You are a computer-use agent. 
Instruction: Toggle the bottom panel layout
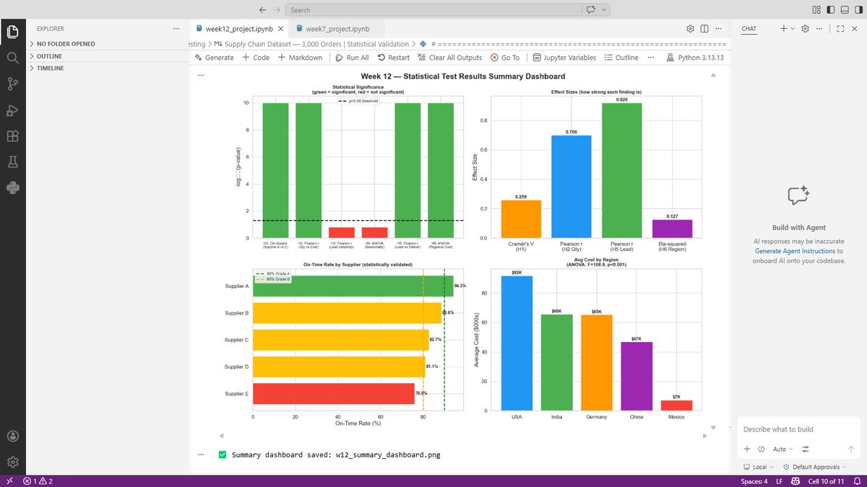(x=843, y=9)
